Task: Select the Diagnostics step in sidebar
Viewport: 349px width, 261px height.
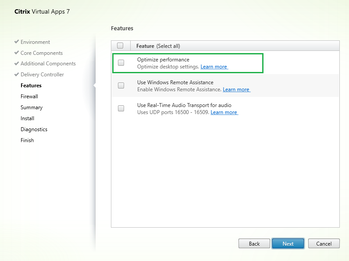Action: coord(34,129)
